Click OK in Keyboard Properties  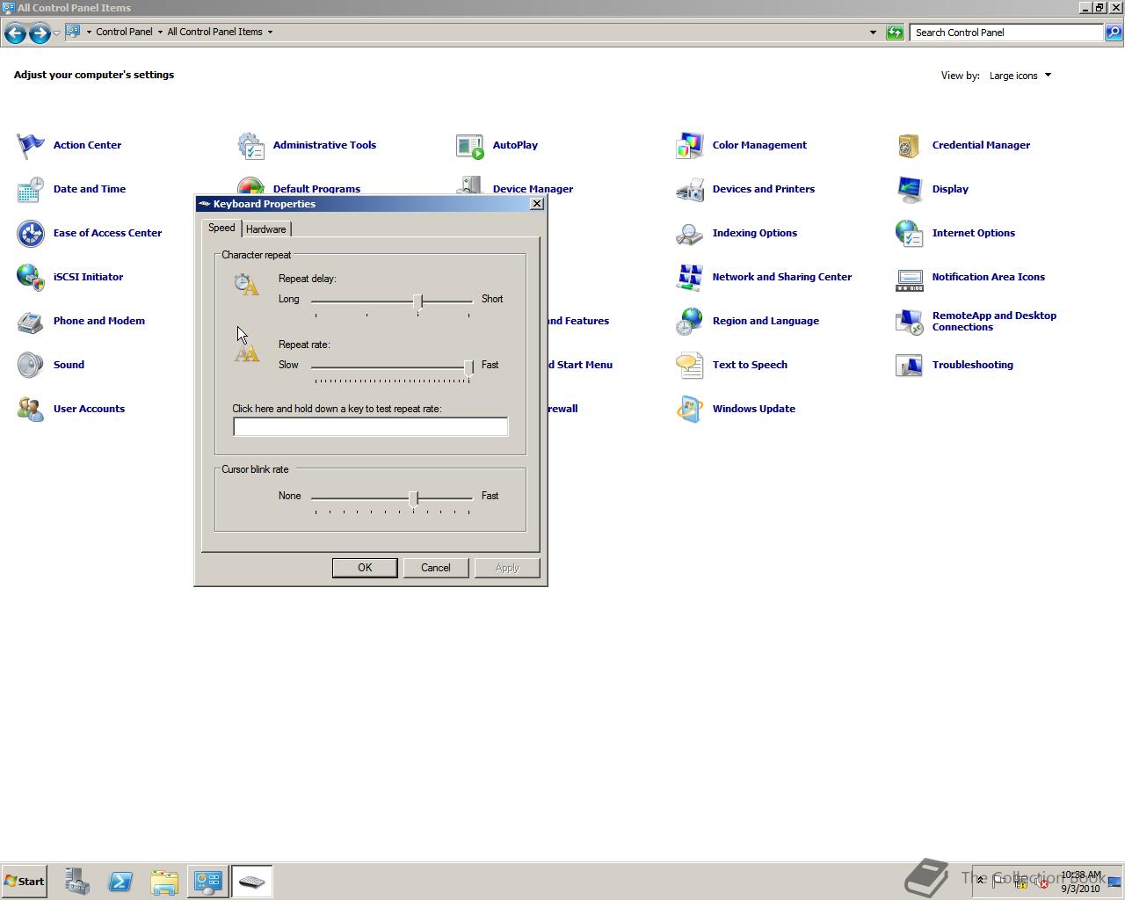pos(365,568)
